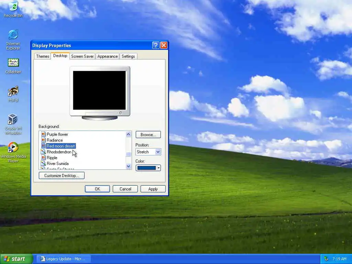Launch Internet Explorer from the desktop
352x264 pixels.
(x=13, y=40)
